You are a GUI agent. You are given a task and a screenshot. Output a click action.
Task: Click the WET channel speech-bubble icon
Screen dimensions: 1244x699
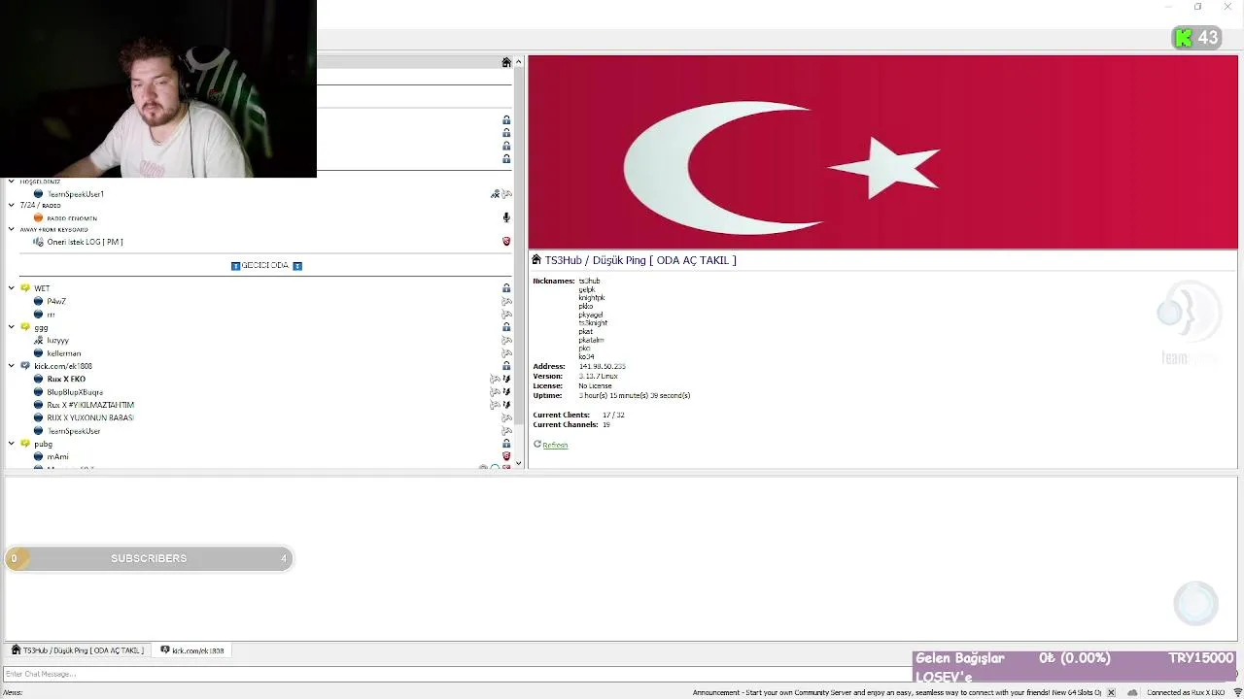point(25,288)
